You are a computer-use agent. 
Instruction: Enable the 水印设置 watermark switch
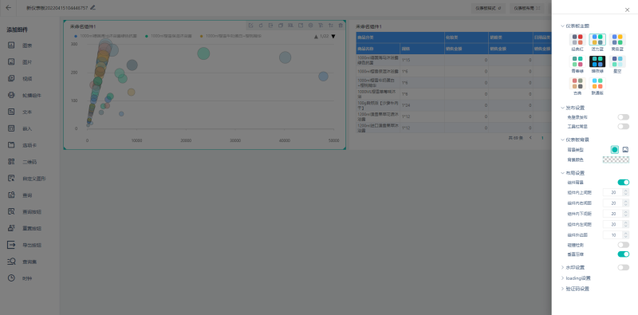tap(624, 267)
